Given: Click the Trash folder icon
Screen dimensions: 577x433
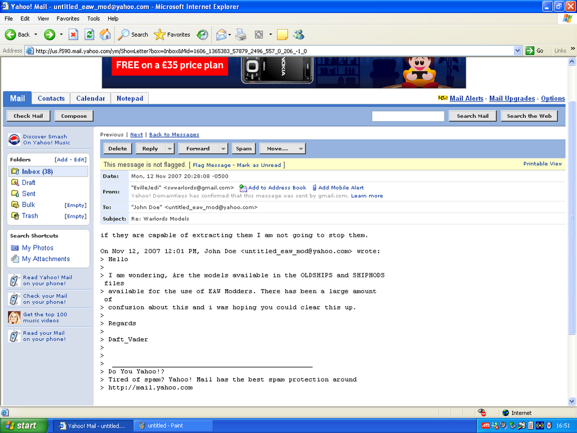Looking at the screenshot, I should 15,216.
